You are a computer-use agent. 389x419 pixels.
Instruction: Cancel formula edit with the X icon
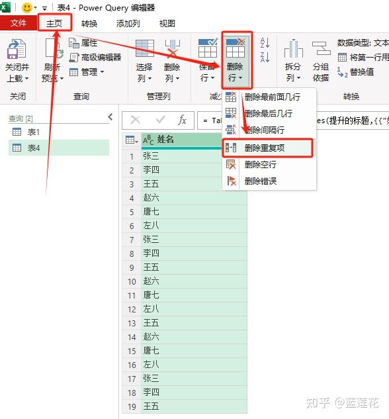click(x=136, y=120)
